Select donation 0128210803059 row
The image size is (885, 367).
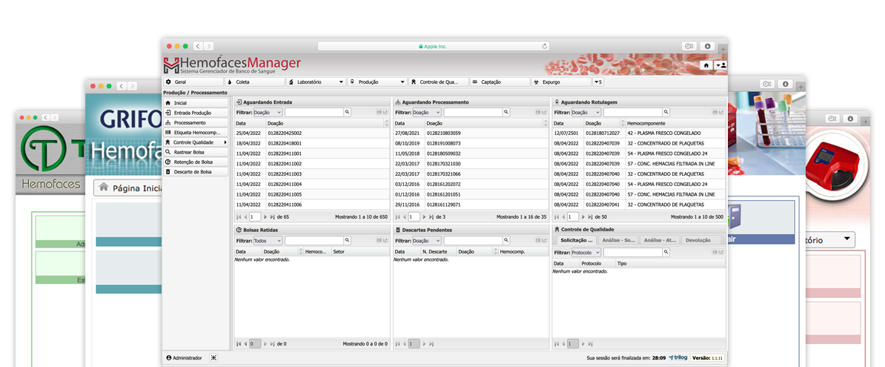click(x=471, y=133)
